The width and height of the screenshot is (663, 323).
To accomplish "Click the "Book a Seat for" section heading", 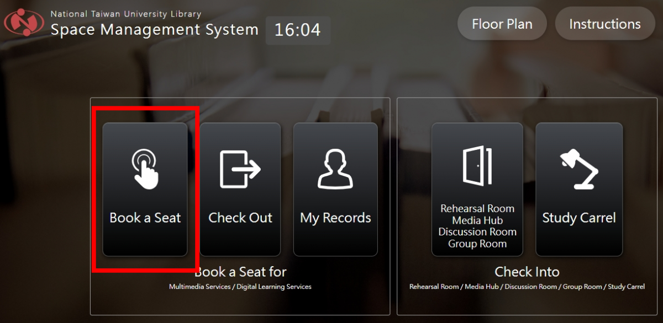I will (x=240, y=272).
